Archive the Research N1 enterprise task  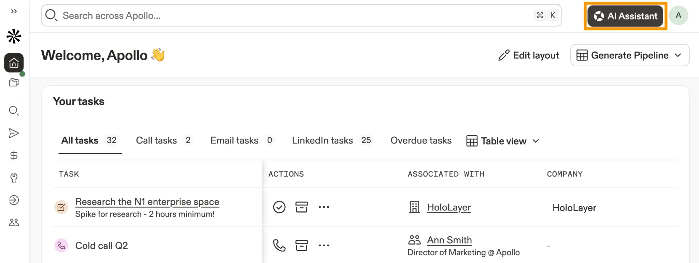pos(301,207)
